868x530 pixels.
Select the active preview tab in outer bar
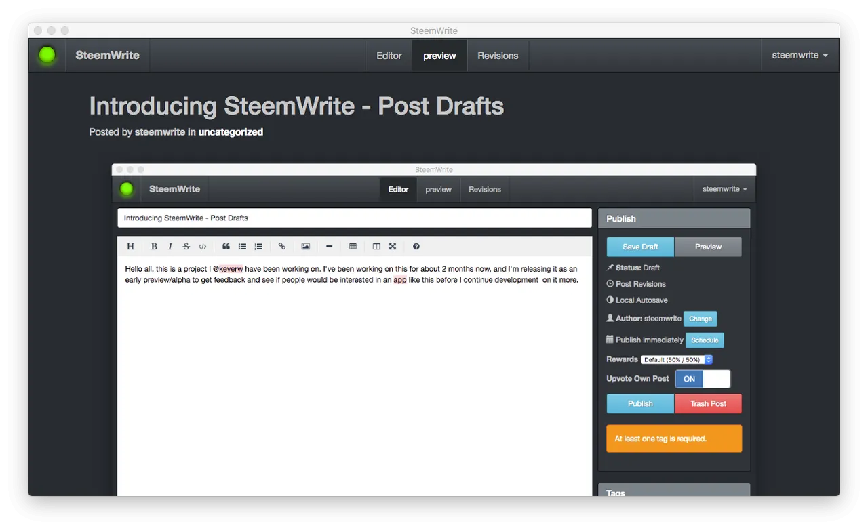439,56
